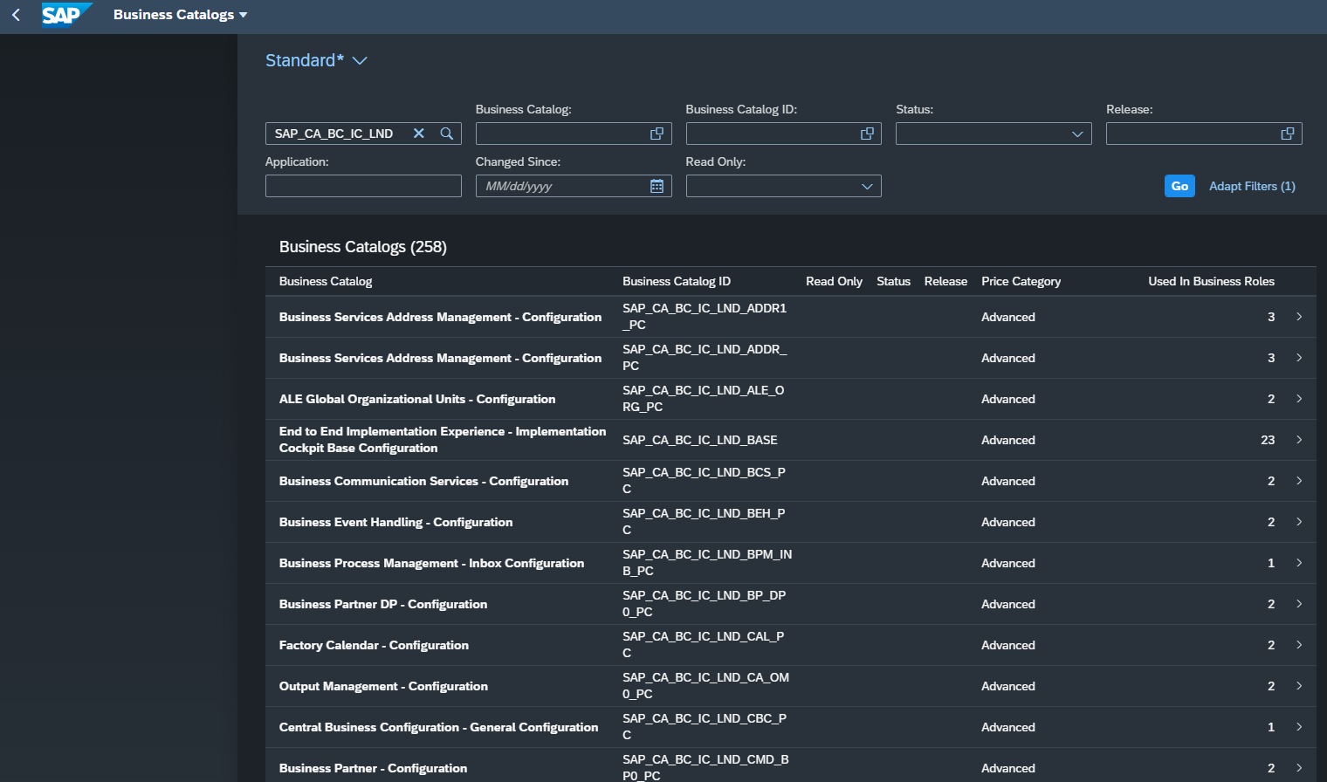Expand the Read Only dropdown
1327x782 pixels.
click(867, 186)
